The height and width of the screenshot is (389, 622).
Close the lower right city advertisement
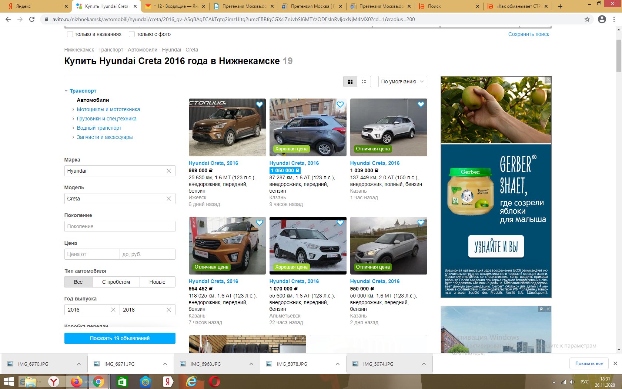pyautogui.click(x=548, y=309)
